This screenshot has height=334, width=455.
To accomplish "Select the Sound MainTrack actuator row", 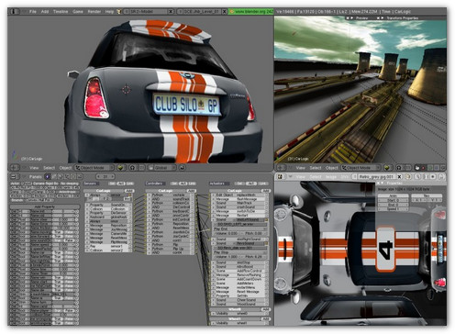I will click(x=240, y=203).
